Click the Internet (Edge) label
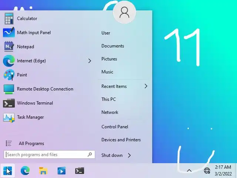237x178 pixels. (x=31, y=61)
